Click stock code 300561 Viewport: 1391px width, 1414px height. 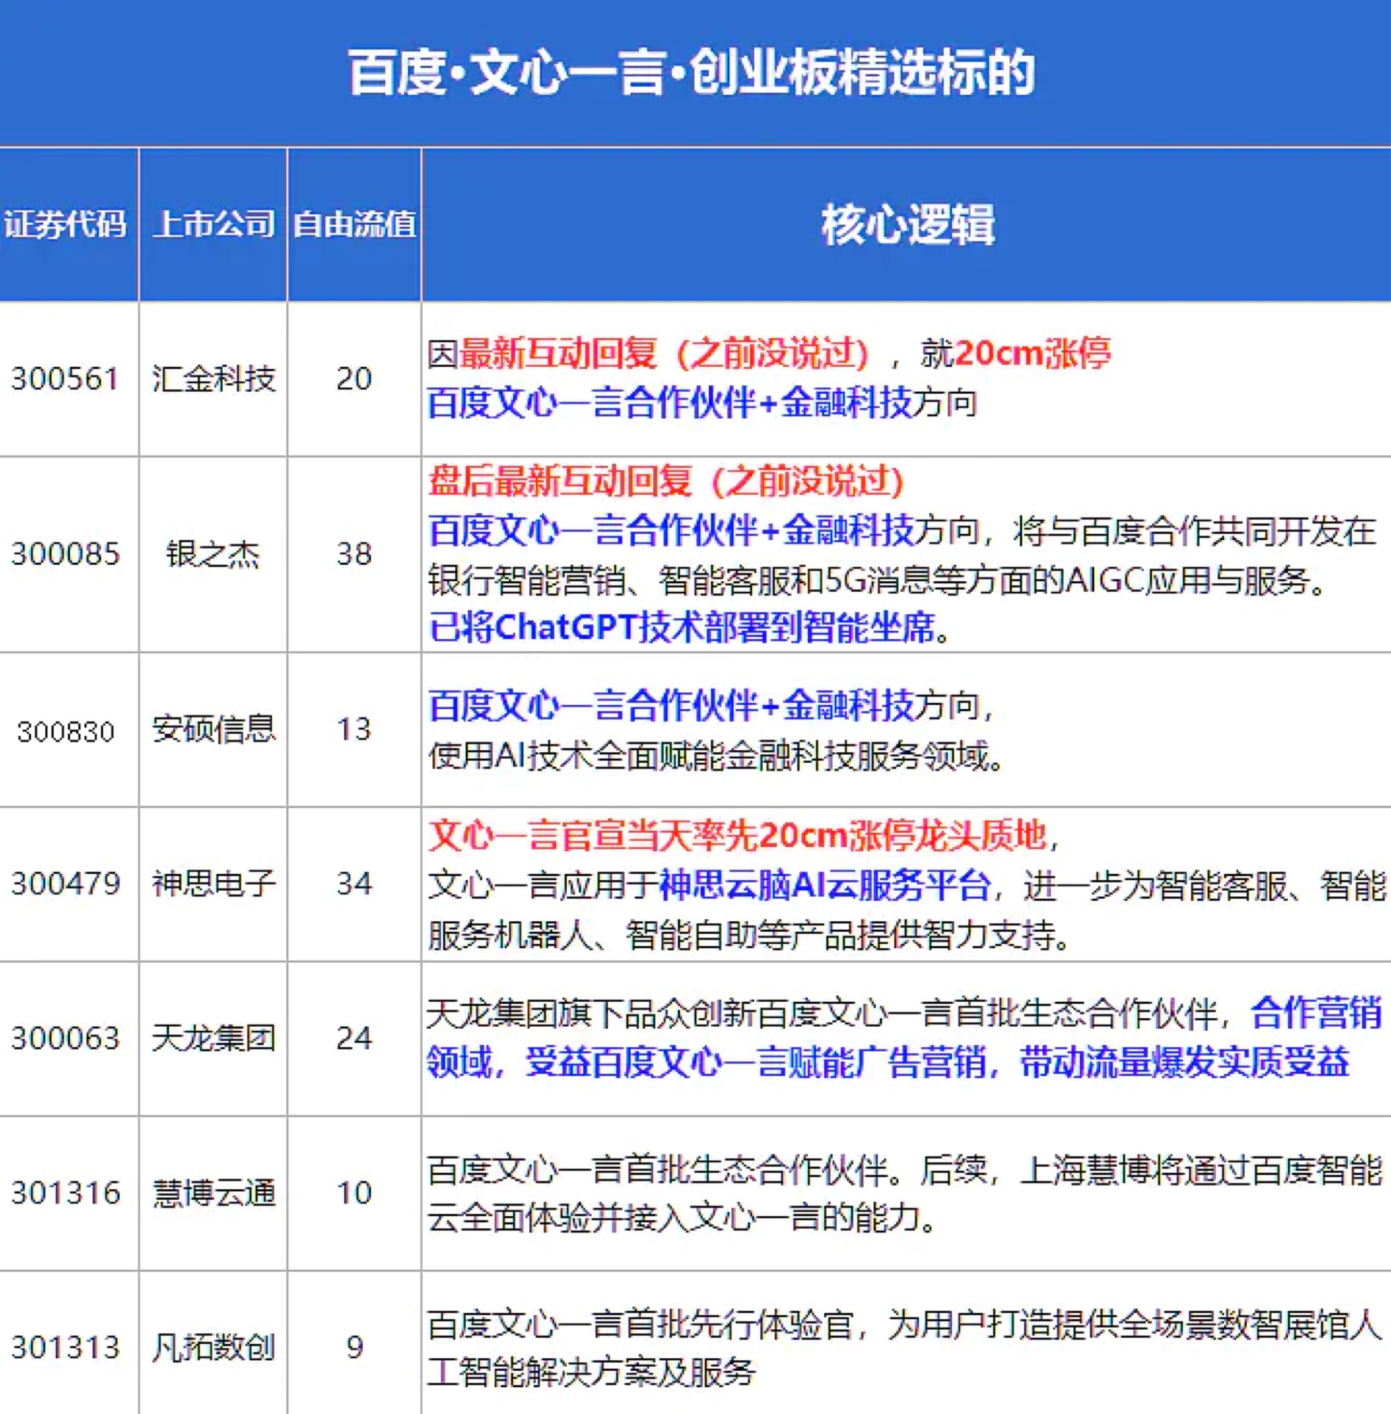65,378
